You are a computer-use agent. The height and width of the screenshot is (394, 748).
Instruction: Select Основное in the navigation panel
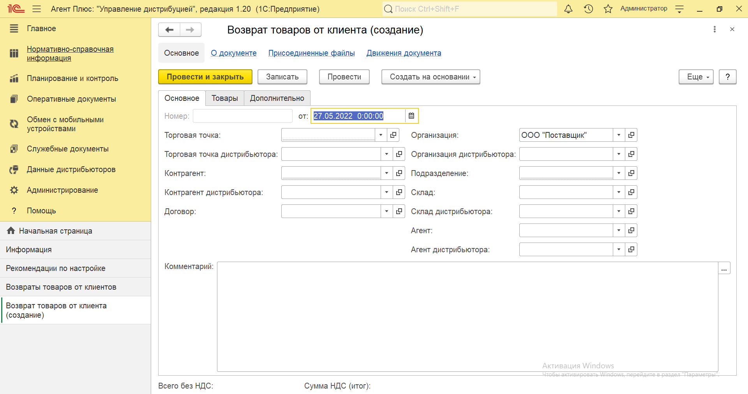[x=181, y=53]
